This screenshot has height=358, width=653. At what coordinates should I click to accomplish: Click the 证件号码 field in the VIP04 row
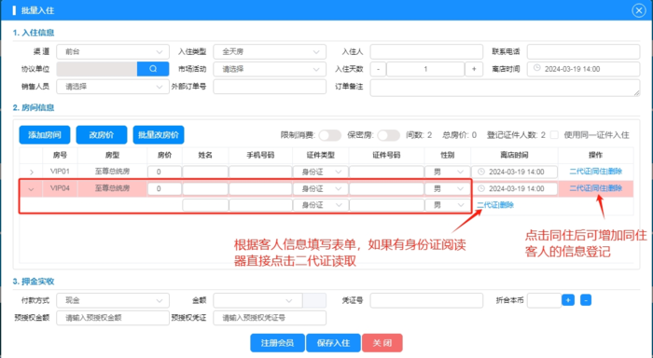pos(386,188)
